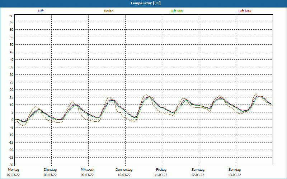
Task: Click the '13.03.22' date label
Action: 235,175
